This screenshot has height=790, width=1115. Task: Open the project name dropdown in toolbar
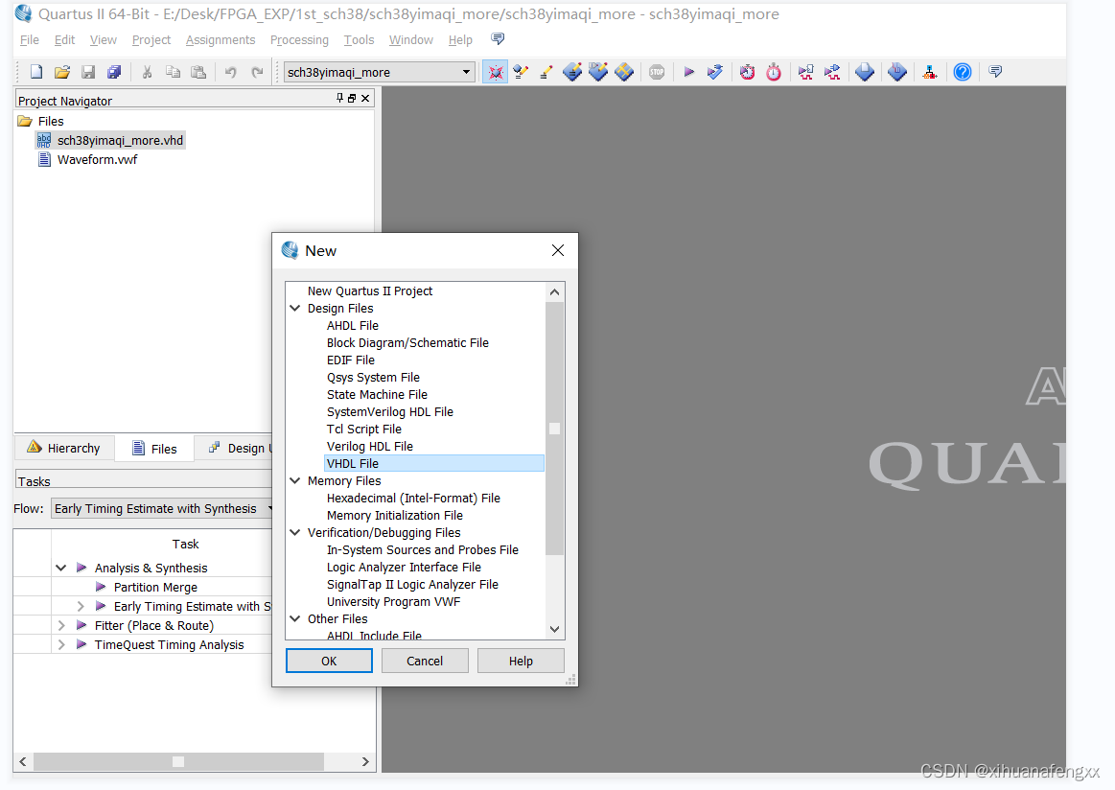point(467,72)
